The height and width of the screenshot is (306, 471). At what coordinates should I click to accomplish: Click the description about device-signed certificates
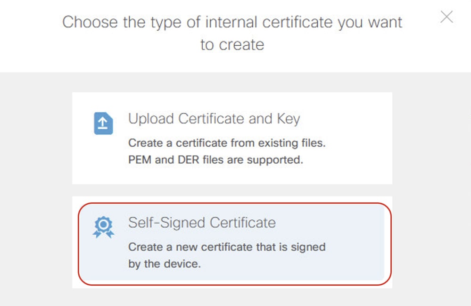coord(227,255)
